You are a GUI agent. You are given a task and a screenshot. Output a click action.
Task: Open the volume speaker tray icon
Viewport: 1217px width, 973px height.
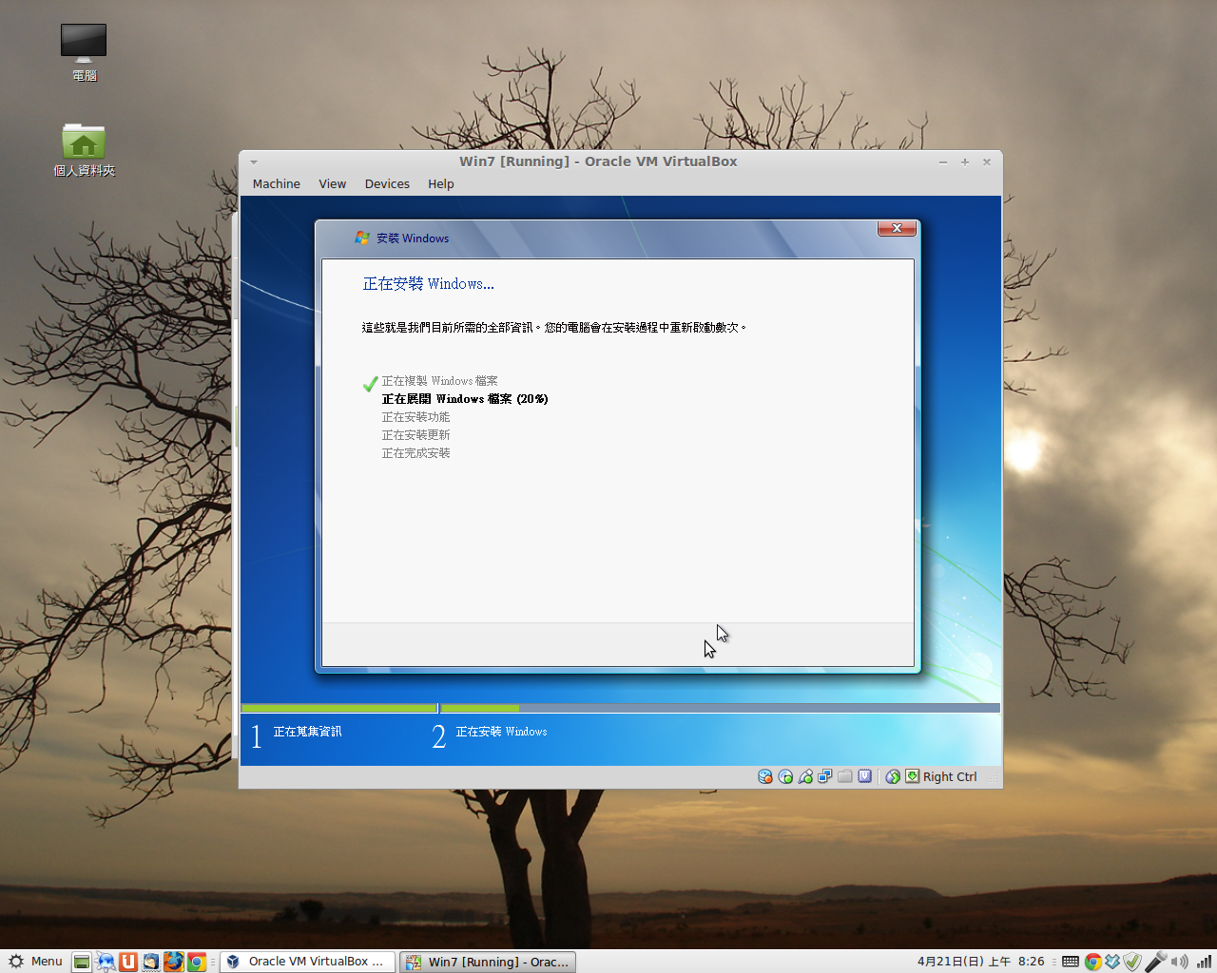pyautogui.click(x=1180, y=962)
